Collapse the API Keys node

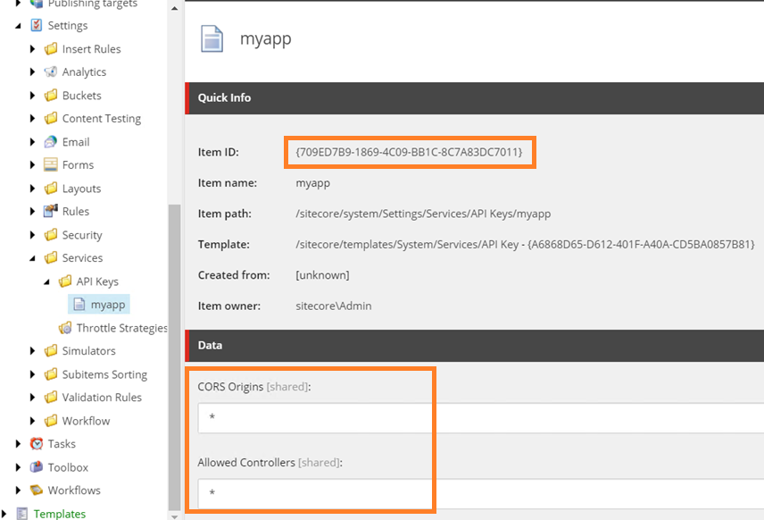coord(47,281)
